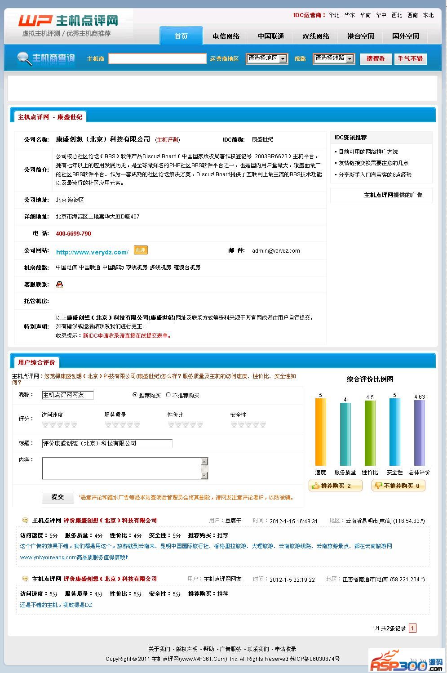Open the 请选择线路 dropdown

pos(334,58)
